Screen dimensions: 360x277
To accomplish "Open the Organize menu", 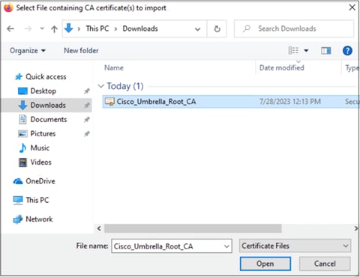I will pos(28,51).
